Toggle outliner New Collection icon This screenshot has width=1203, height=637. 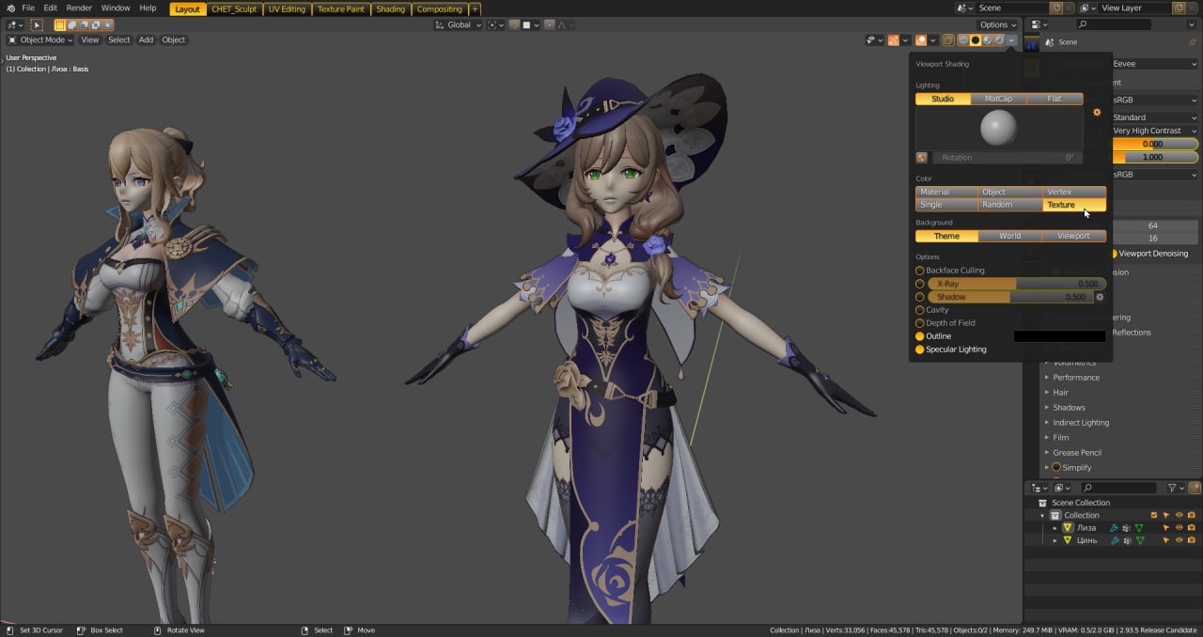click(1195, 489)
